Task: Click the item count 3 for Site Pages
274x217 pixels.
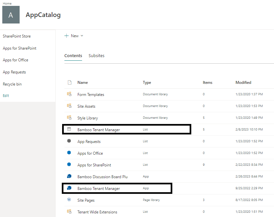Action: 204,200
